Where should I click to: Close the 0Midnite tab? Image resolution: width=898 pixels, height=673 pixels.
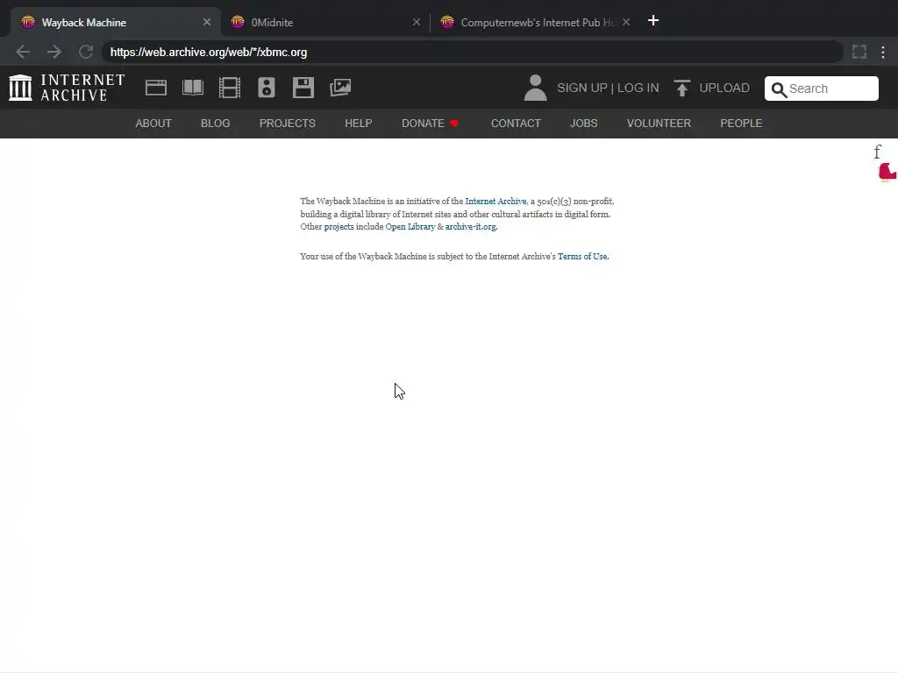pos(417,22)
